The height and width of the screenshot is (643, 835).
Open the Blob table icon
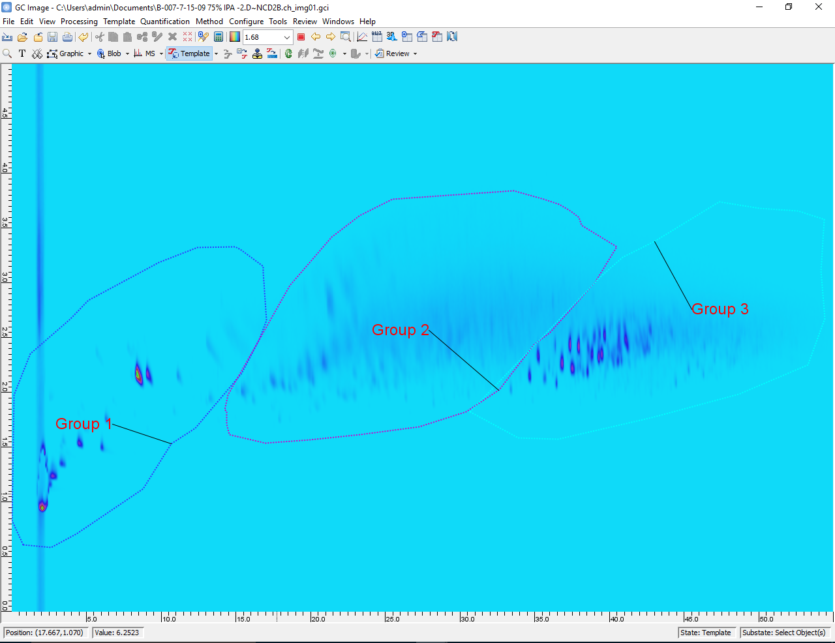pyautogui.click(x=407, y=37)
